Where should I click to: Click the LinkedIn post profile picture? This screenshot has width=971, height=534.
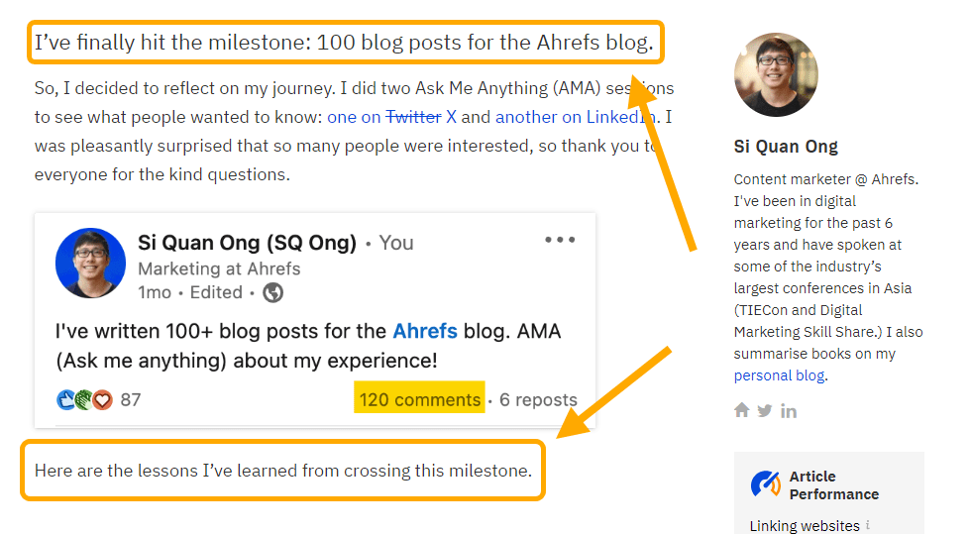click(x=91, y=264)
